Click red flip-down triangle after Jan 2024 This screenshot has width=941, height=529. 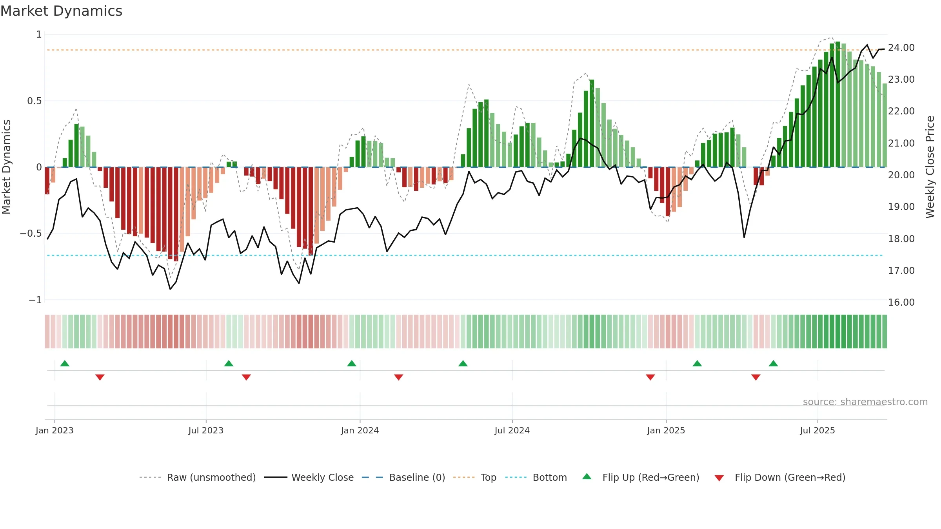pyautogui.click(x=398, y=377)
